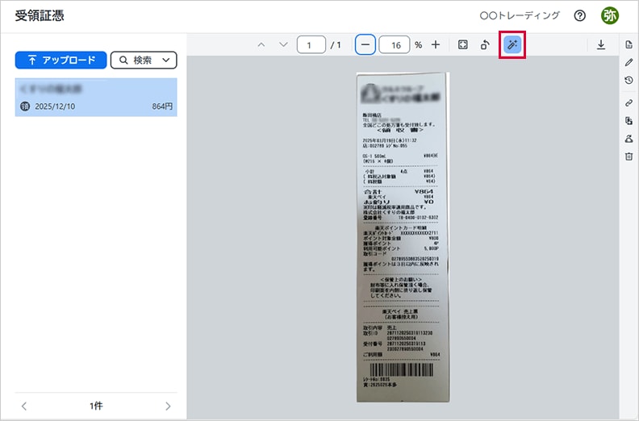
Task: Rotate the receipt image
Action: pyautogui.click(x=486, y=45)
